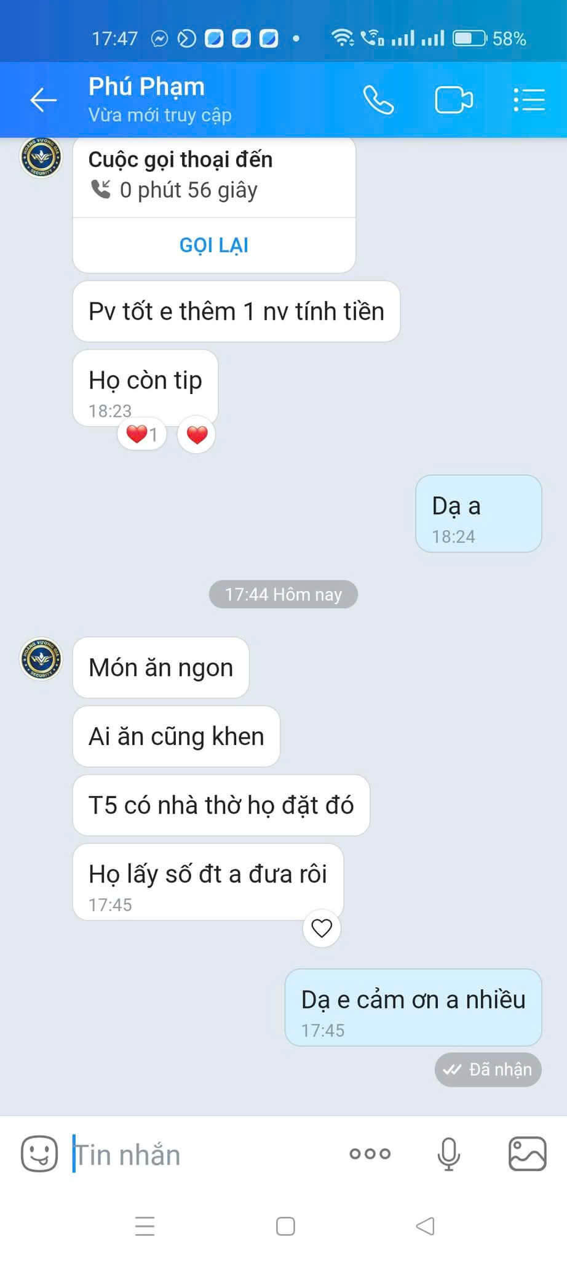
Task: Tap the 'Dạ e cảm ơn a nhiều' message bubble
Action: click(413, 1007)
